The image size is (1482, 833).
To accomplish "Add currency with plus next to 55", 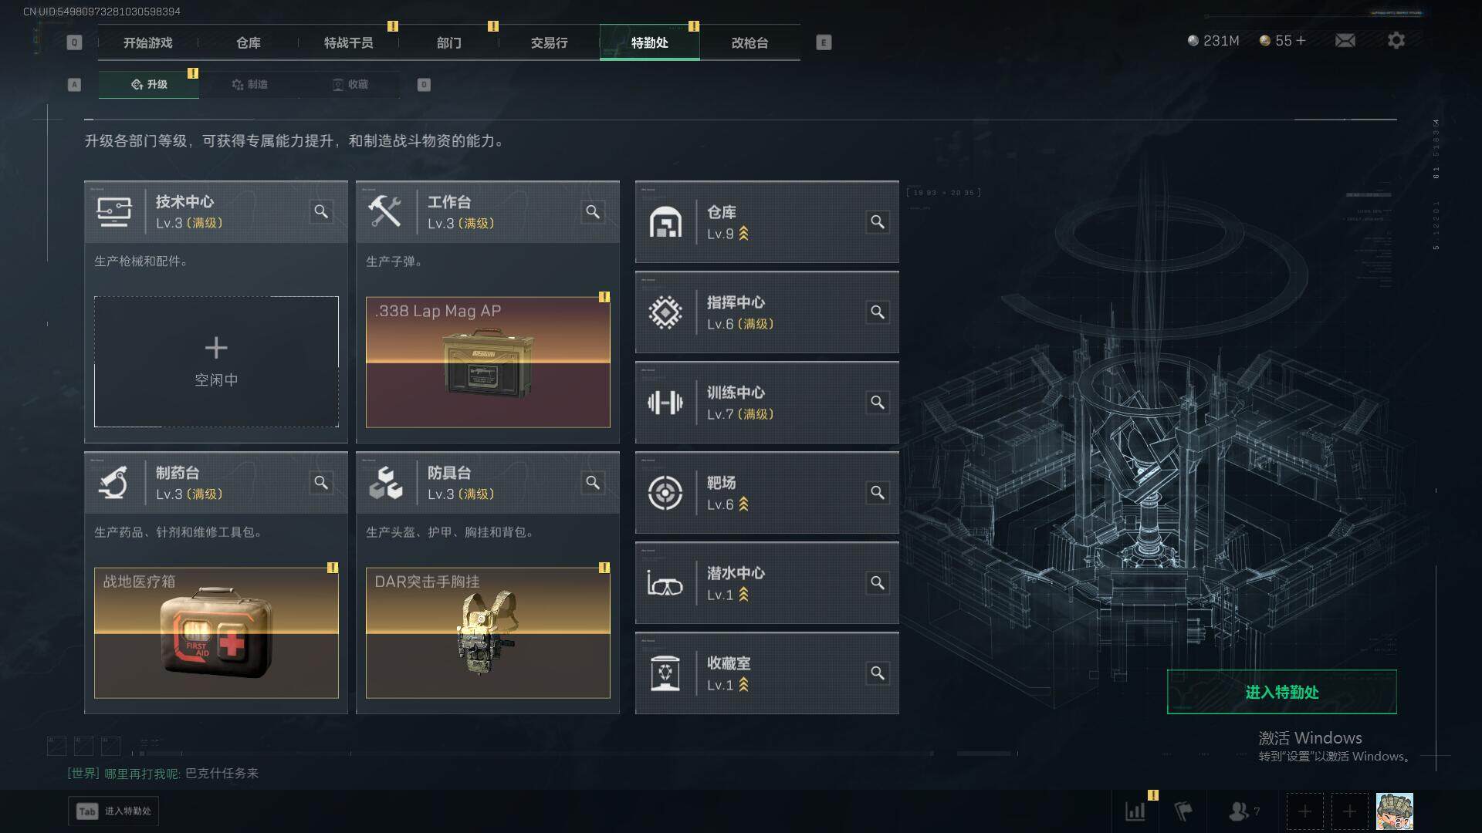I will click(x=1301, y=40).
